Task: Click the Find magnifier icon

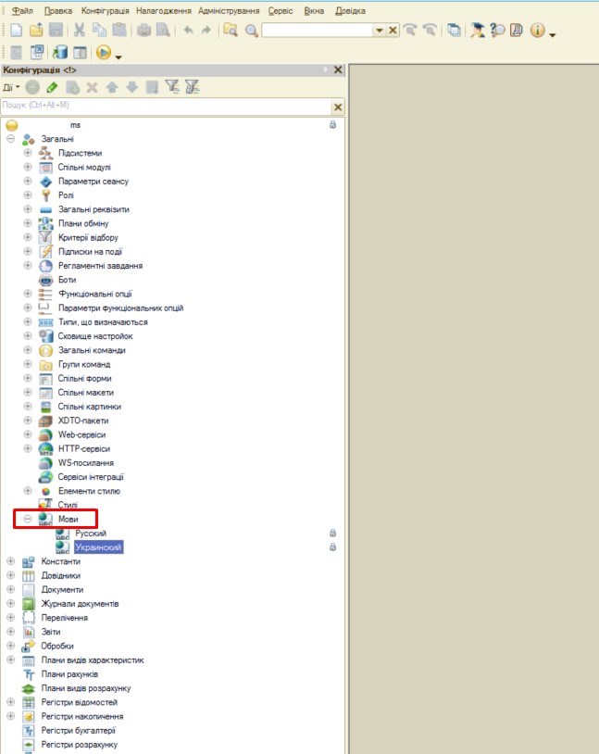Action: (x=251, y=31)
